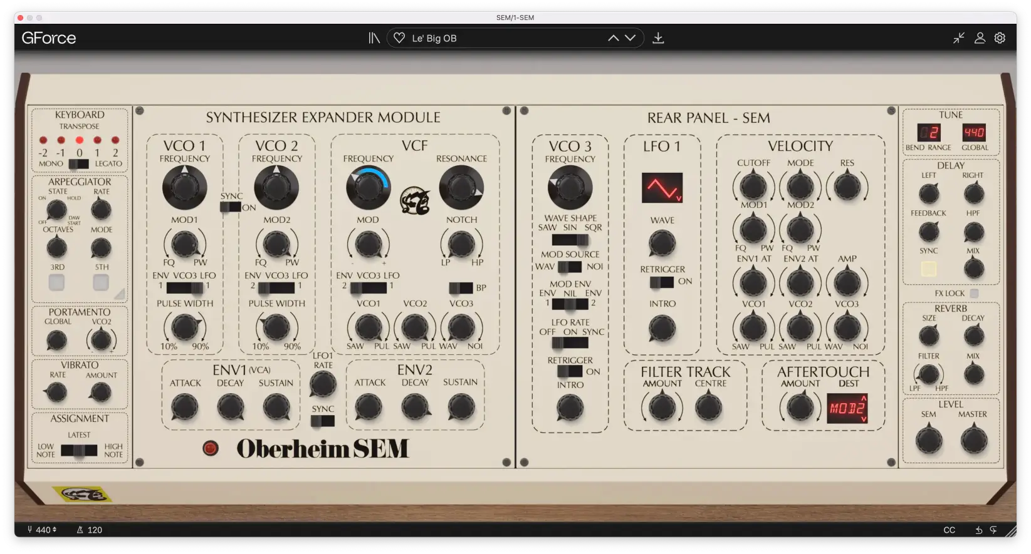Click the Assignment Latest note switch

[79, 451]
